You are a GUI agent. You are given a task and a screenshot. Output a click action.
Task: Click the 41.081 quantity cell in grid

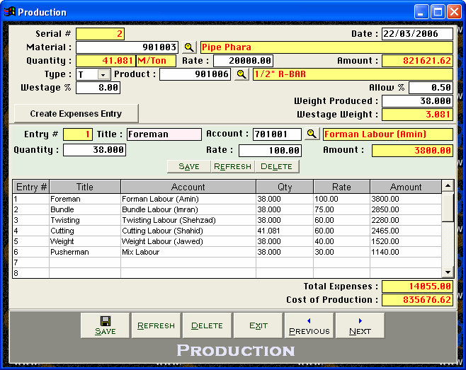coord(285,231)
